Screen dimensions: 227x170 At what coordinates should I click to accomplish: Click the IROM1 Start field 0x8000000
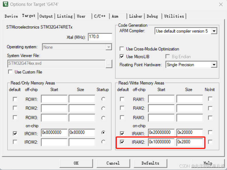coord(54,133)
